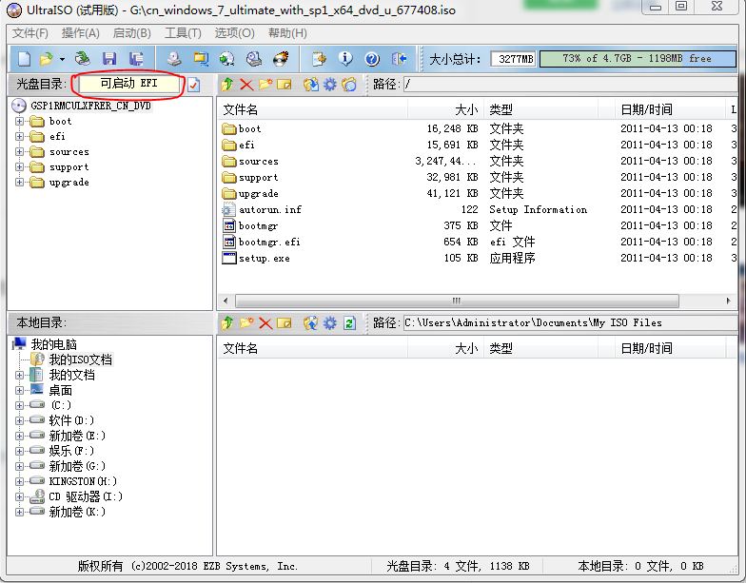Sort disc files by 文件名 column
Image resolution: width=746 pixels, height=583 pixels.
(x=312, y=110)
